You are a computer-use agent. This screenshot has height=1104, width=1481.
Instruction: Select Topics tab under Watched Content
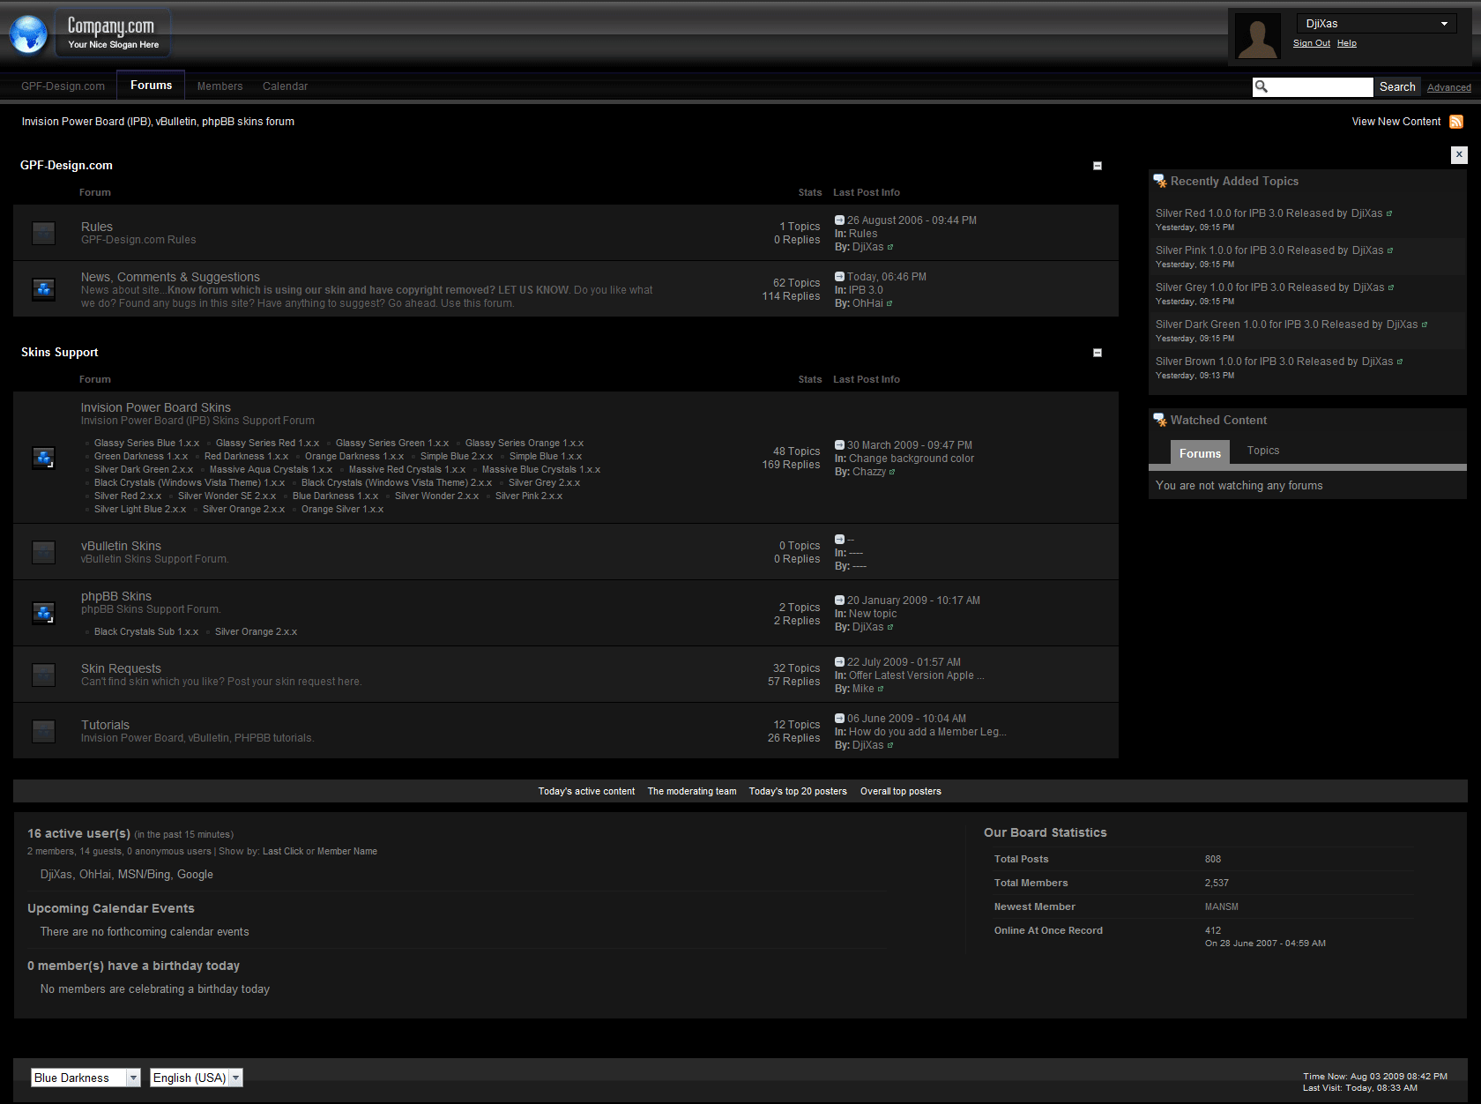coord(1263,451)
